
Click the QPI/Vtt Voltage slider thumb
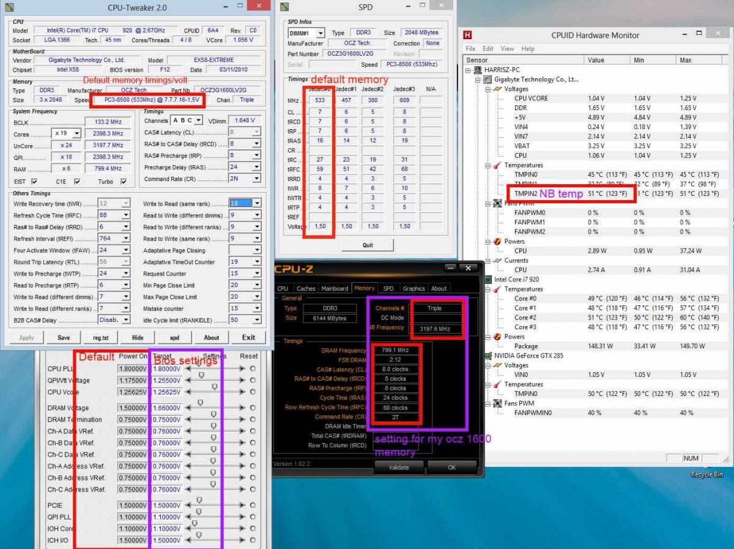201,376
